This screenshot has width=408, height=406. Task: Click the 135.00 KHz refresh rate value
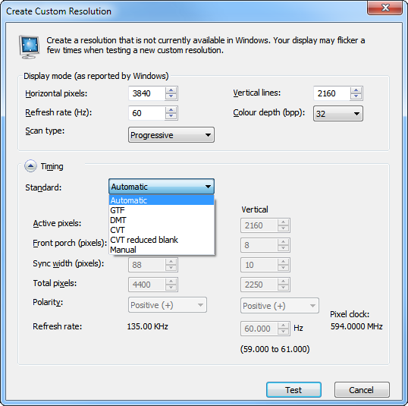coord(148,326)
